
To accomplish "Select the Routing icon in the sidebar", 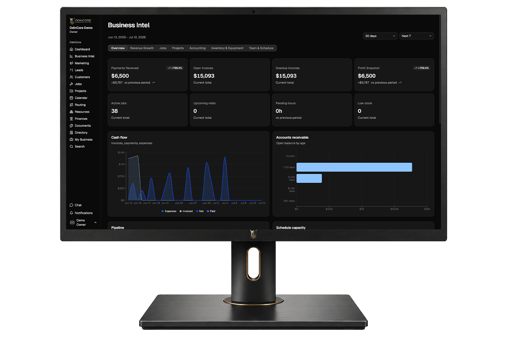I will (71, 105).
